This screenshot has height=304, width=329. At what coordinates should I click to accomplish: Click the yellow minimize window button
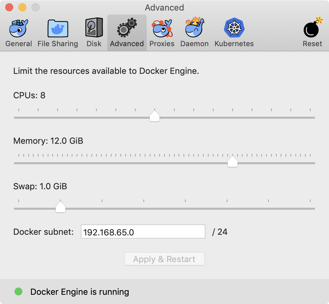click(x=22, y=7)
